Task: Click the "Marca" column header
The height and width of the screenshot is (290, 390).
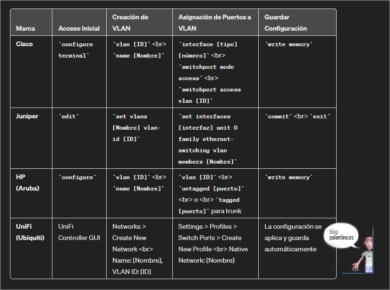Action: tap(25, 28)
